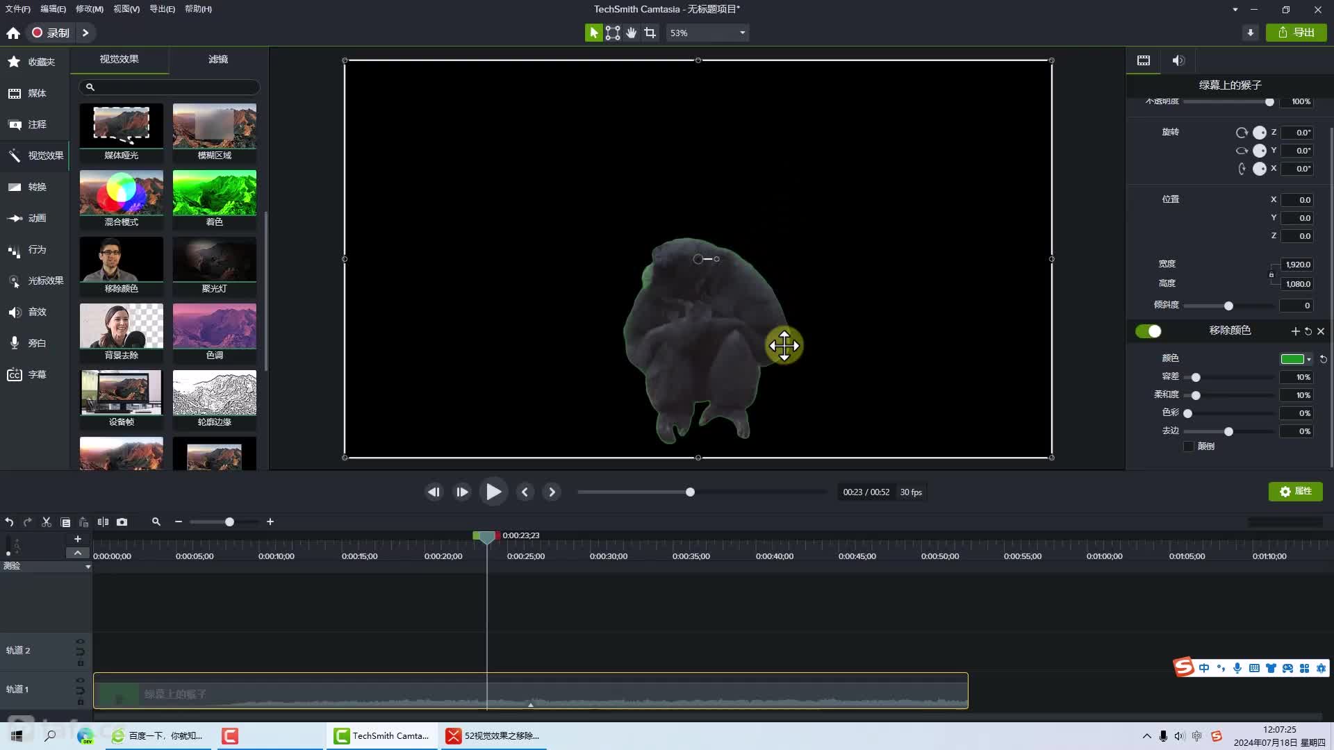Screen dimensions: 1334x750
Task: Toggle the magnet icon on Track 2
Action: [80, 651]
